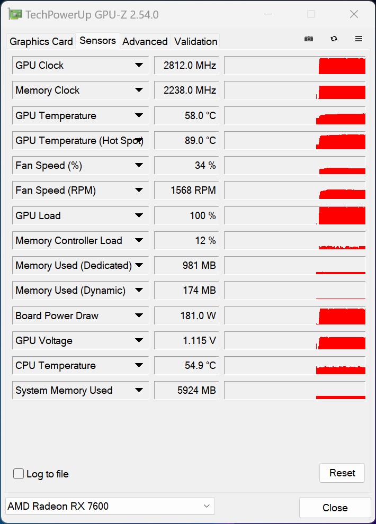Expand the Board Power Draw dropdown arrow
Viewport: 376px width, 524px height.
[x=139, y=315]
